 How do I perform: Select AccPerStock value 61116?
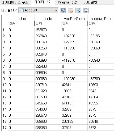point(74,103)
